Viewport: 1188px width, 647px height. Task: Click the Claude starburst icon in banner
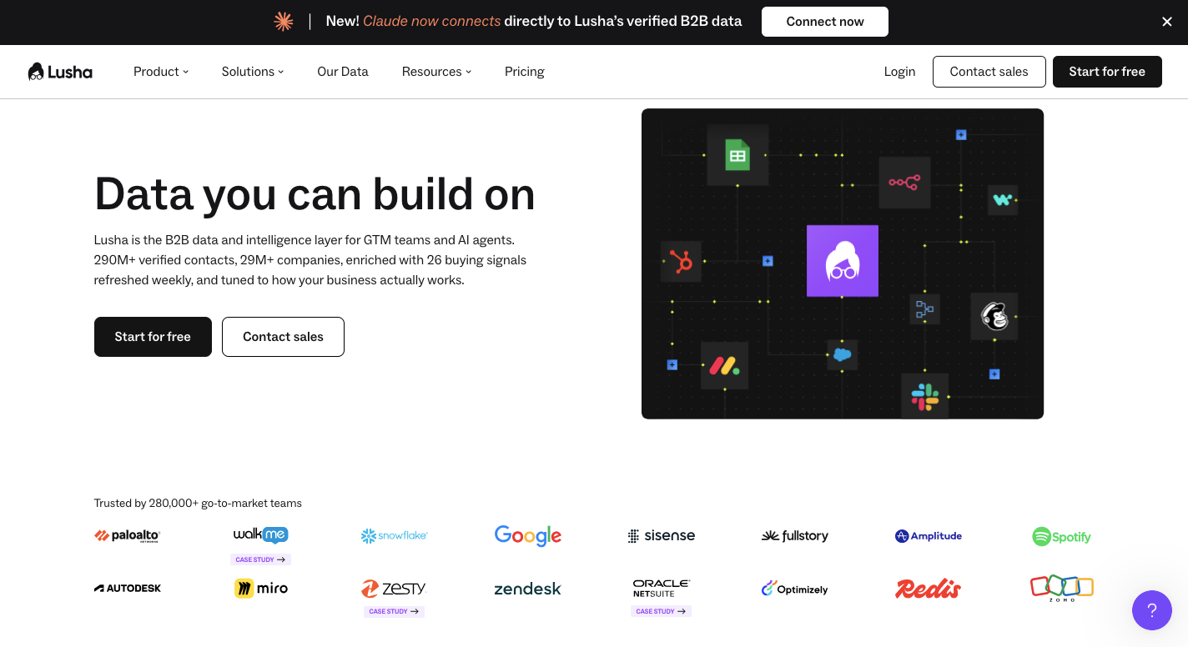pos(284,22)
